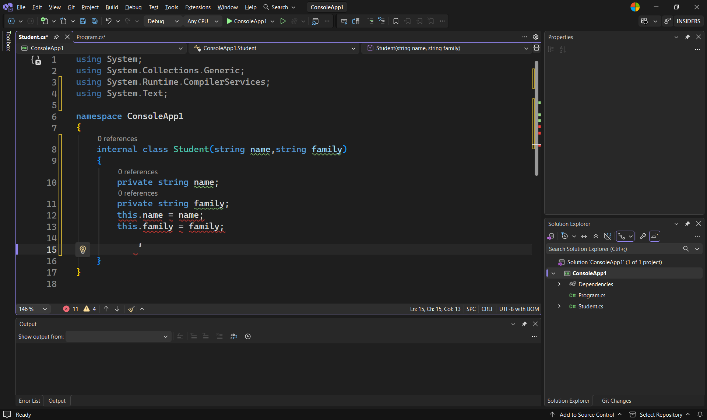Click the Solution Explorer search magnifier

click(686, 249)
